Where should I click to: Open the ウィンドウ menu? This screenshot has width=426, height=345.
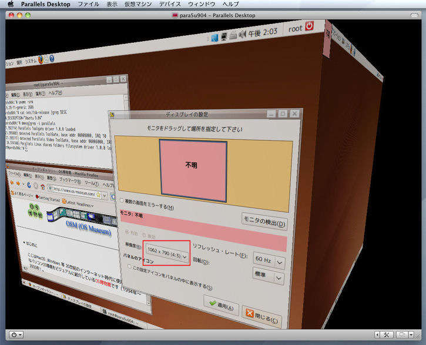tap(202, 4)
